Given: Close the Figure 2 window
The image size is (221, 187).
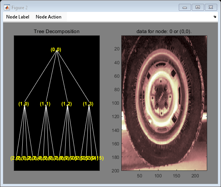Looking at the screenshot, I should [211, 7].
